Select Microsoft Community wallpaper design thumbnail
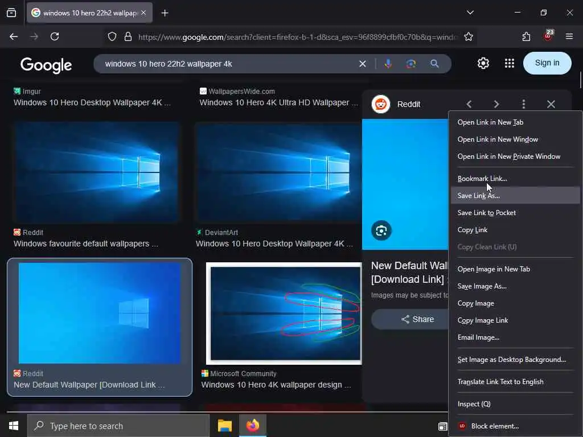The height and width of the screenshot is (437, 583). click(284, 314)
